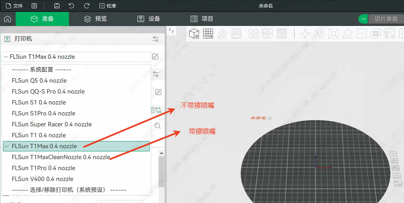Switch to the 设备 device tab
The image size is (404, 203).
(x=149, y=19)
